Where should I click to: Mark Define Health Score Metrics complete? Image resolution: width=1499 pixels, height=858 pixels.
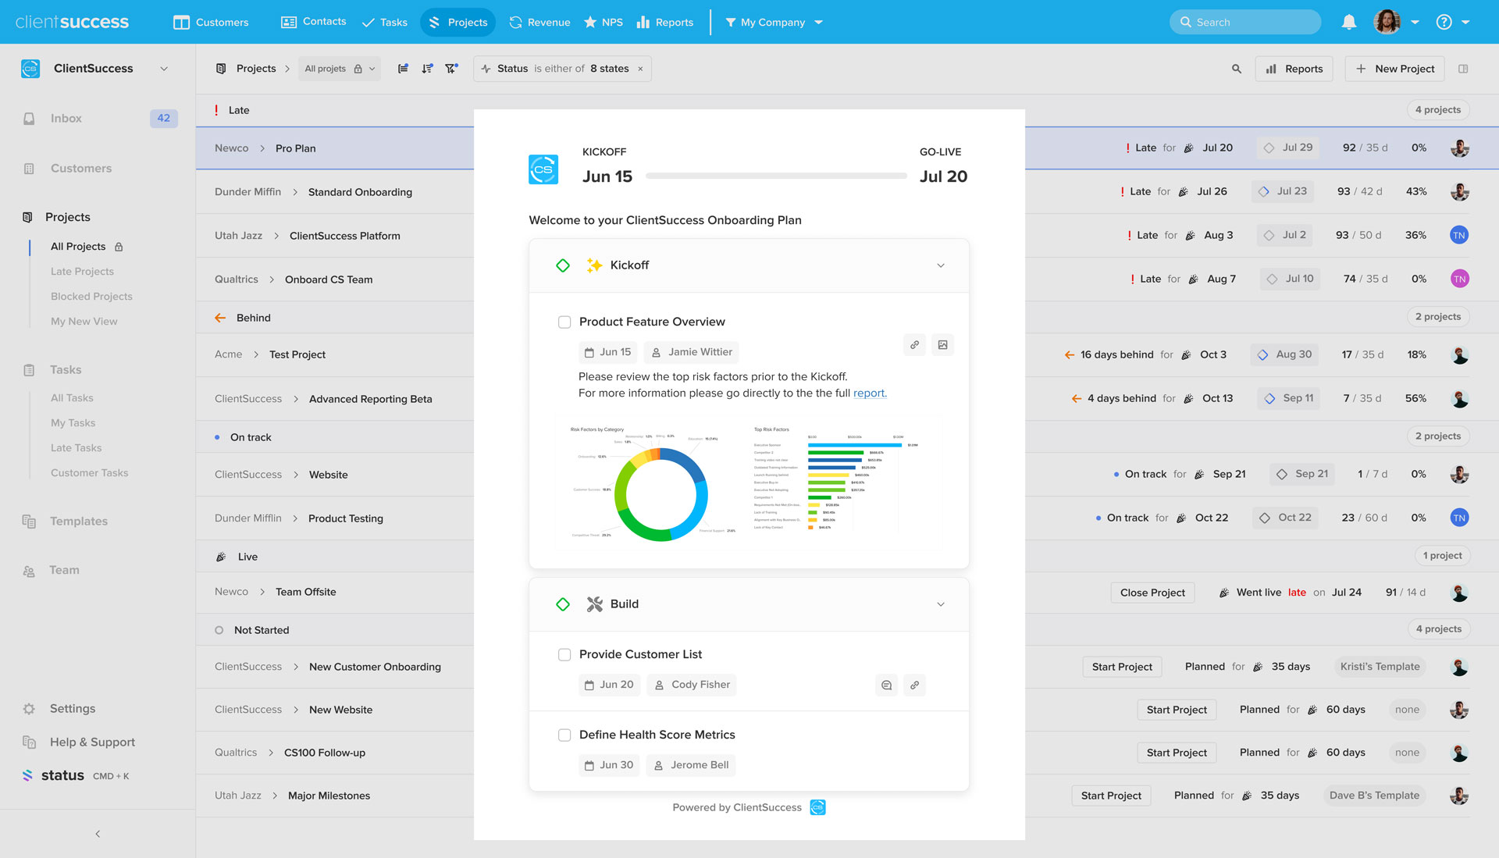(564, 735)
